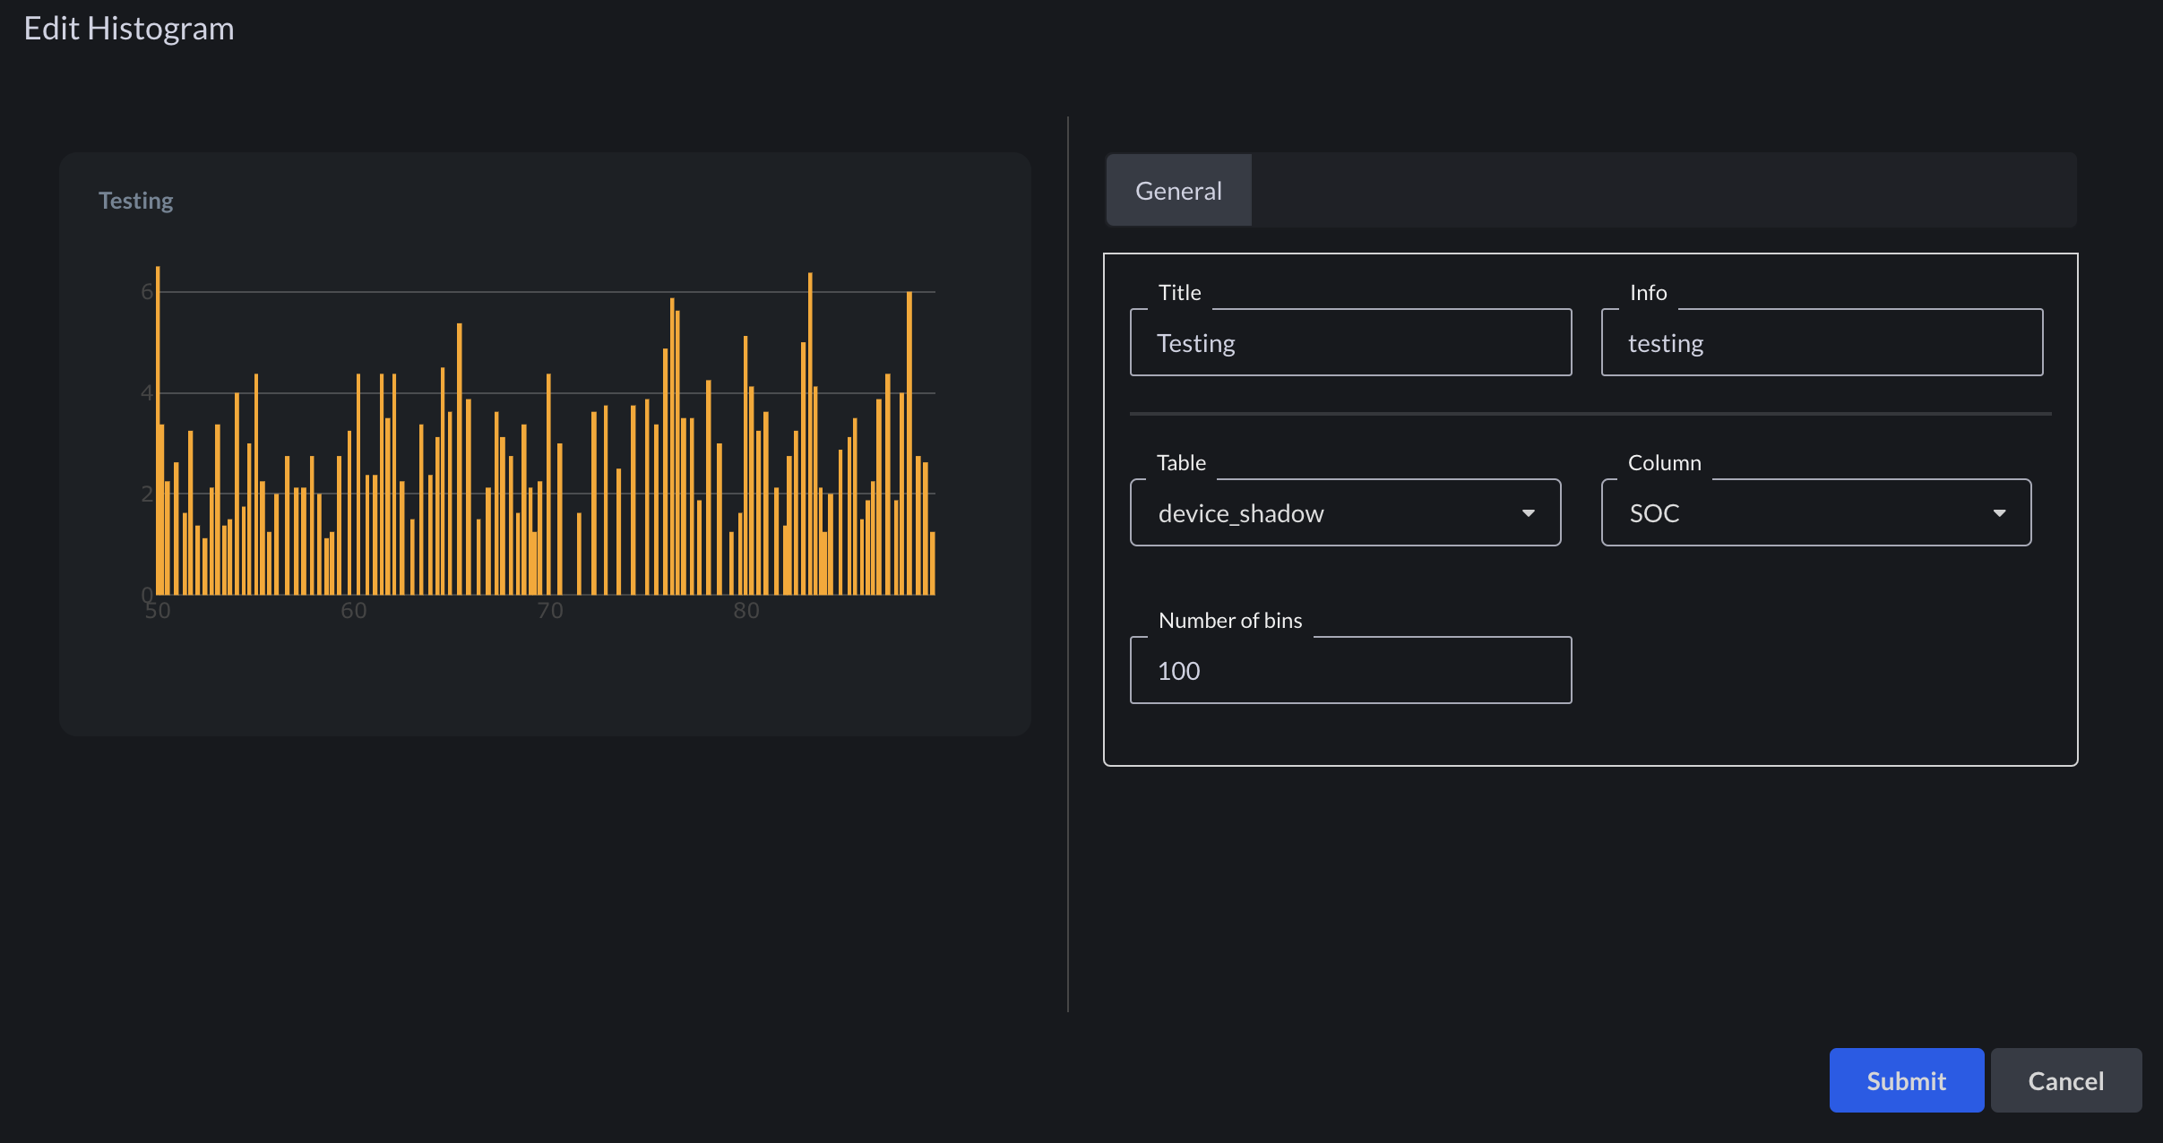Click the Table dropdown arrow icon
The width and height of the screenshot is (2163, 1143).
pyautogui.click(x=1529, y=513)
